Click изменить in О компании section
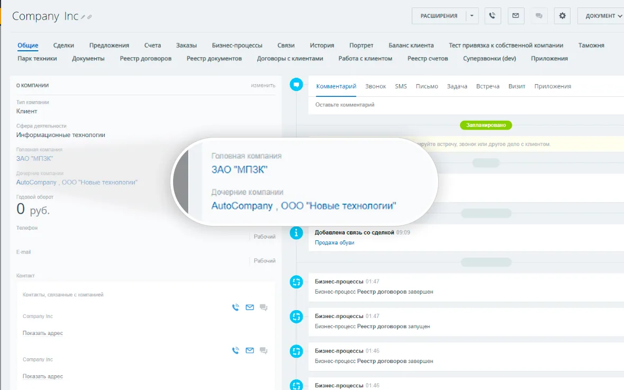 263,85
